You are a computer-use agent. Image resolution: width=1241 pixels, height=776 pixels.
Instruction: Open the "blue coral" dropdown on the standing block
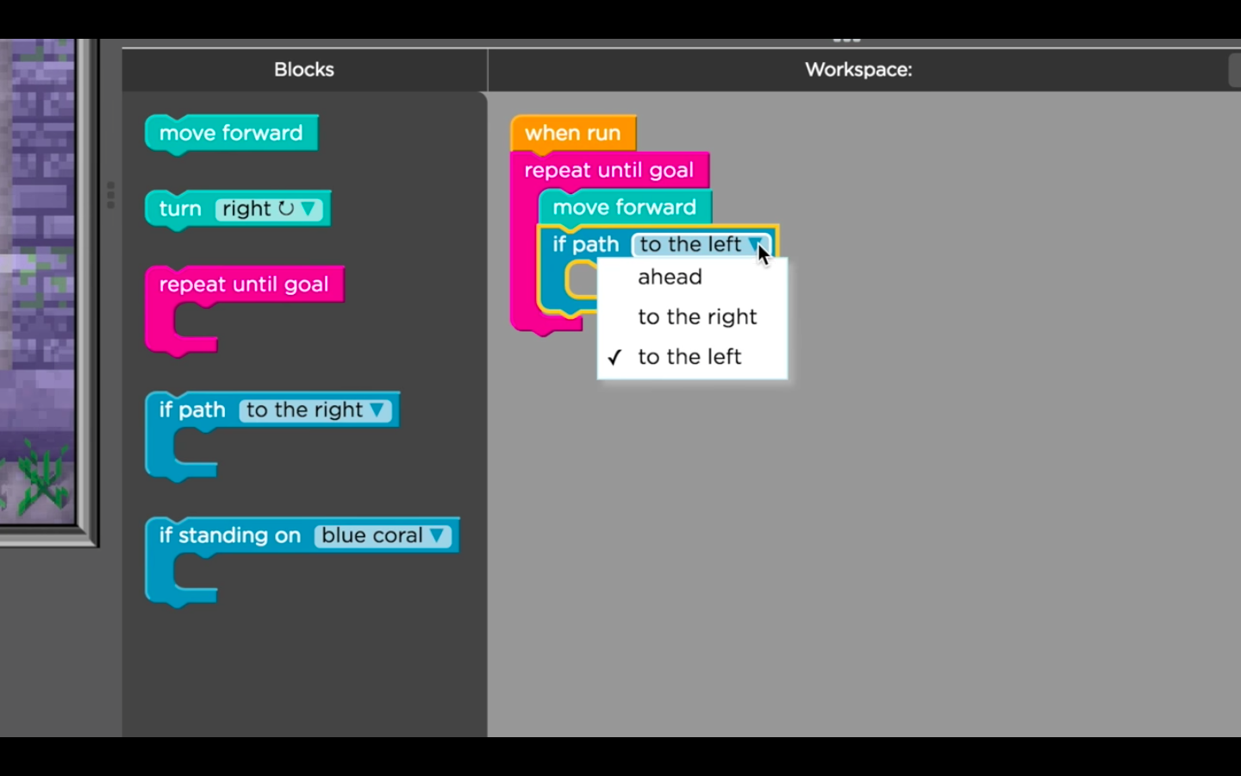pos(382,536)
